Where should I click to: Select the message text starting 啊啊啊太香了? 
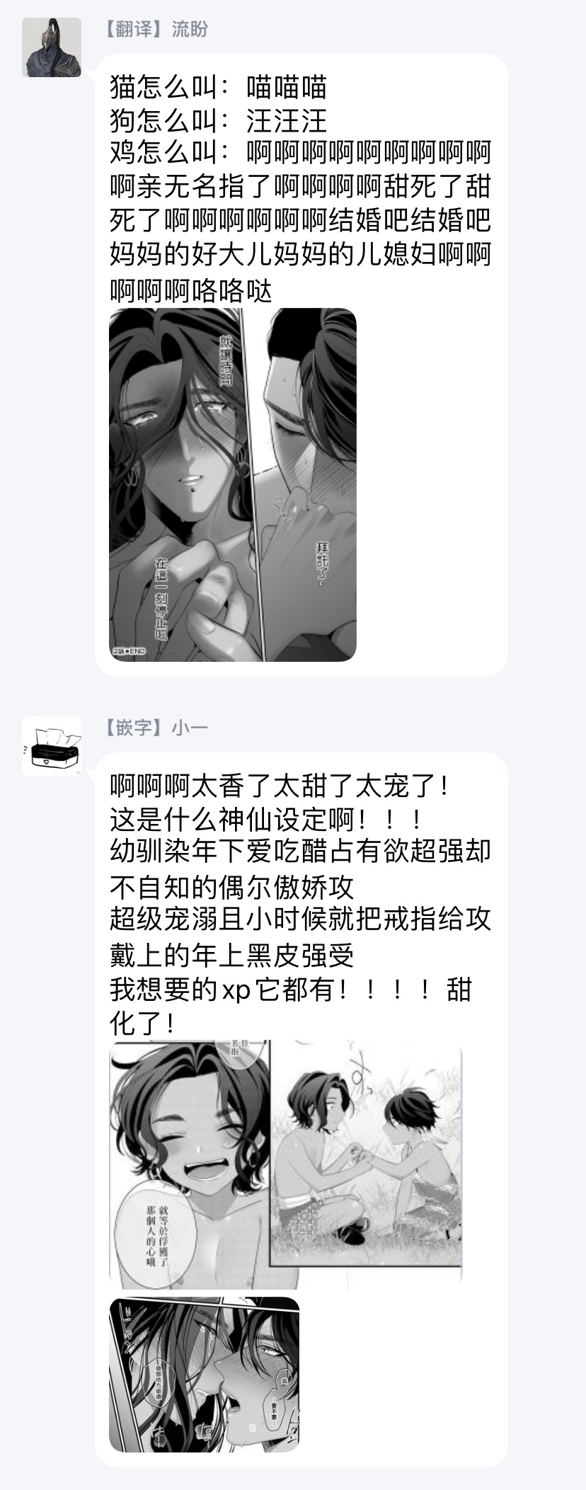(301, 904)
